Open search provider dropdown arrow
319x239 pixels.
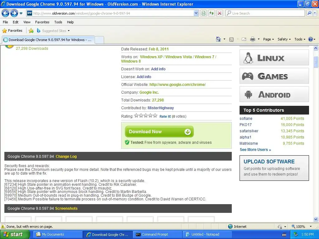point(315,13)
